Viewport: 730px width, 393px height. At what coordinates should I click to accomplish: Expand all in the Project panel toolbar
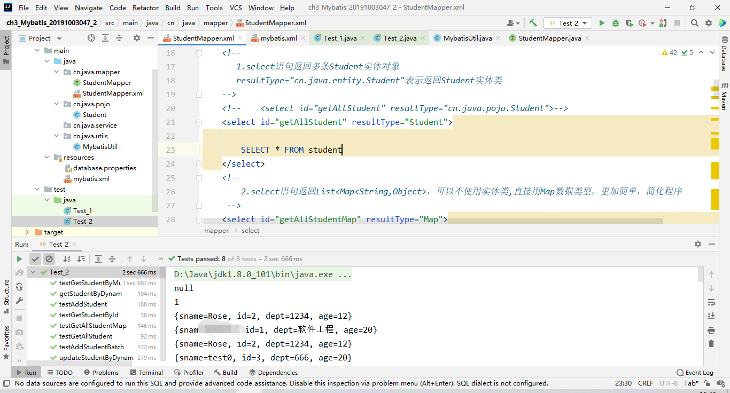[x=105, y=38]
